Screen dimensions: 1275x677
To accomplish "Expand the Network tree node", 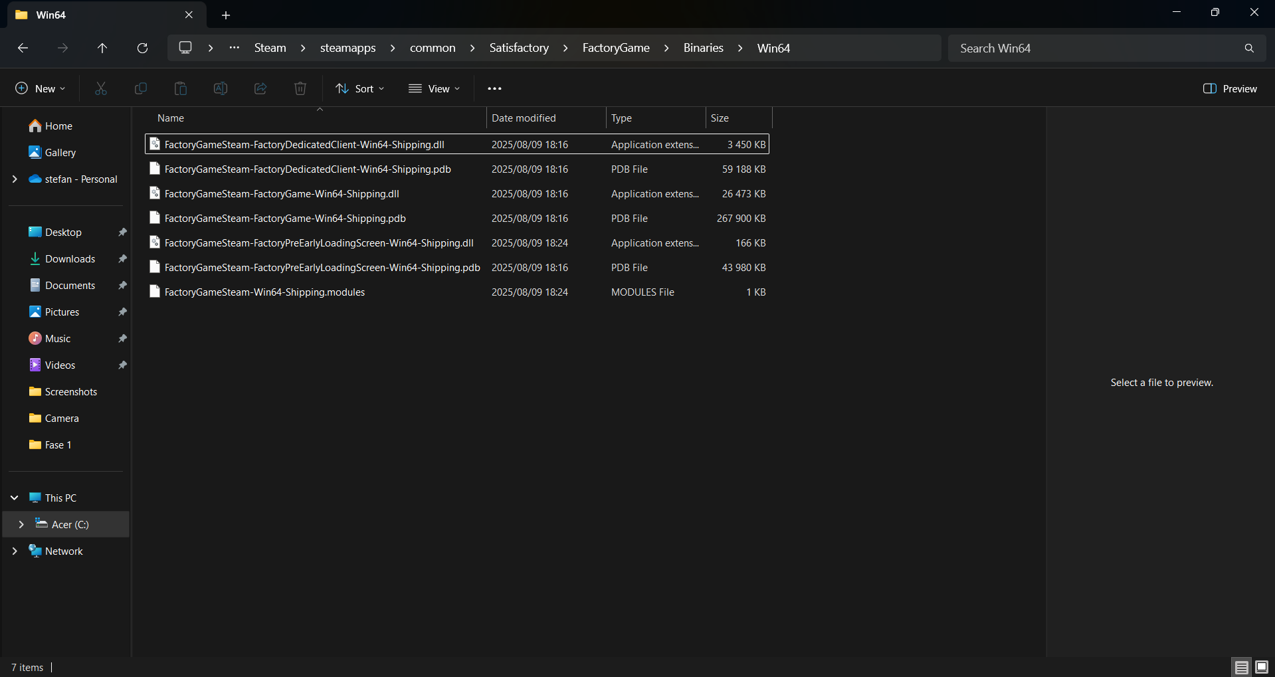I will 15,551.
